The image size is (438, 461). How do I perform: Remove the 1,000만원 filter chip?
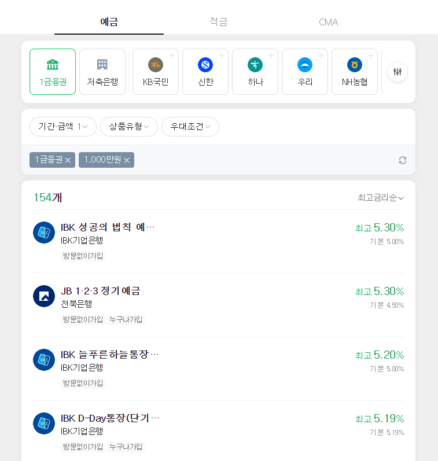[127, 160]
